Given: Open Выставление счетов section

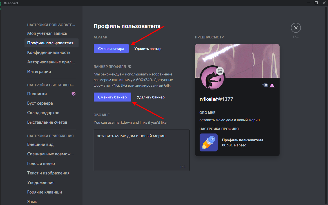Looking at the screenshot, I should (52, 122).
